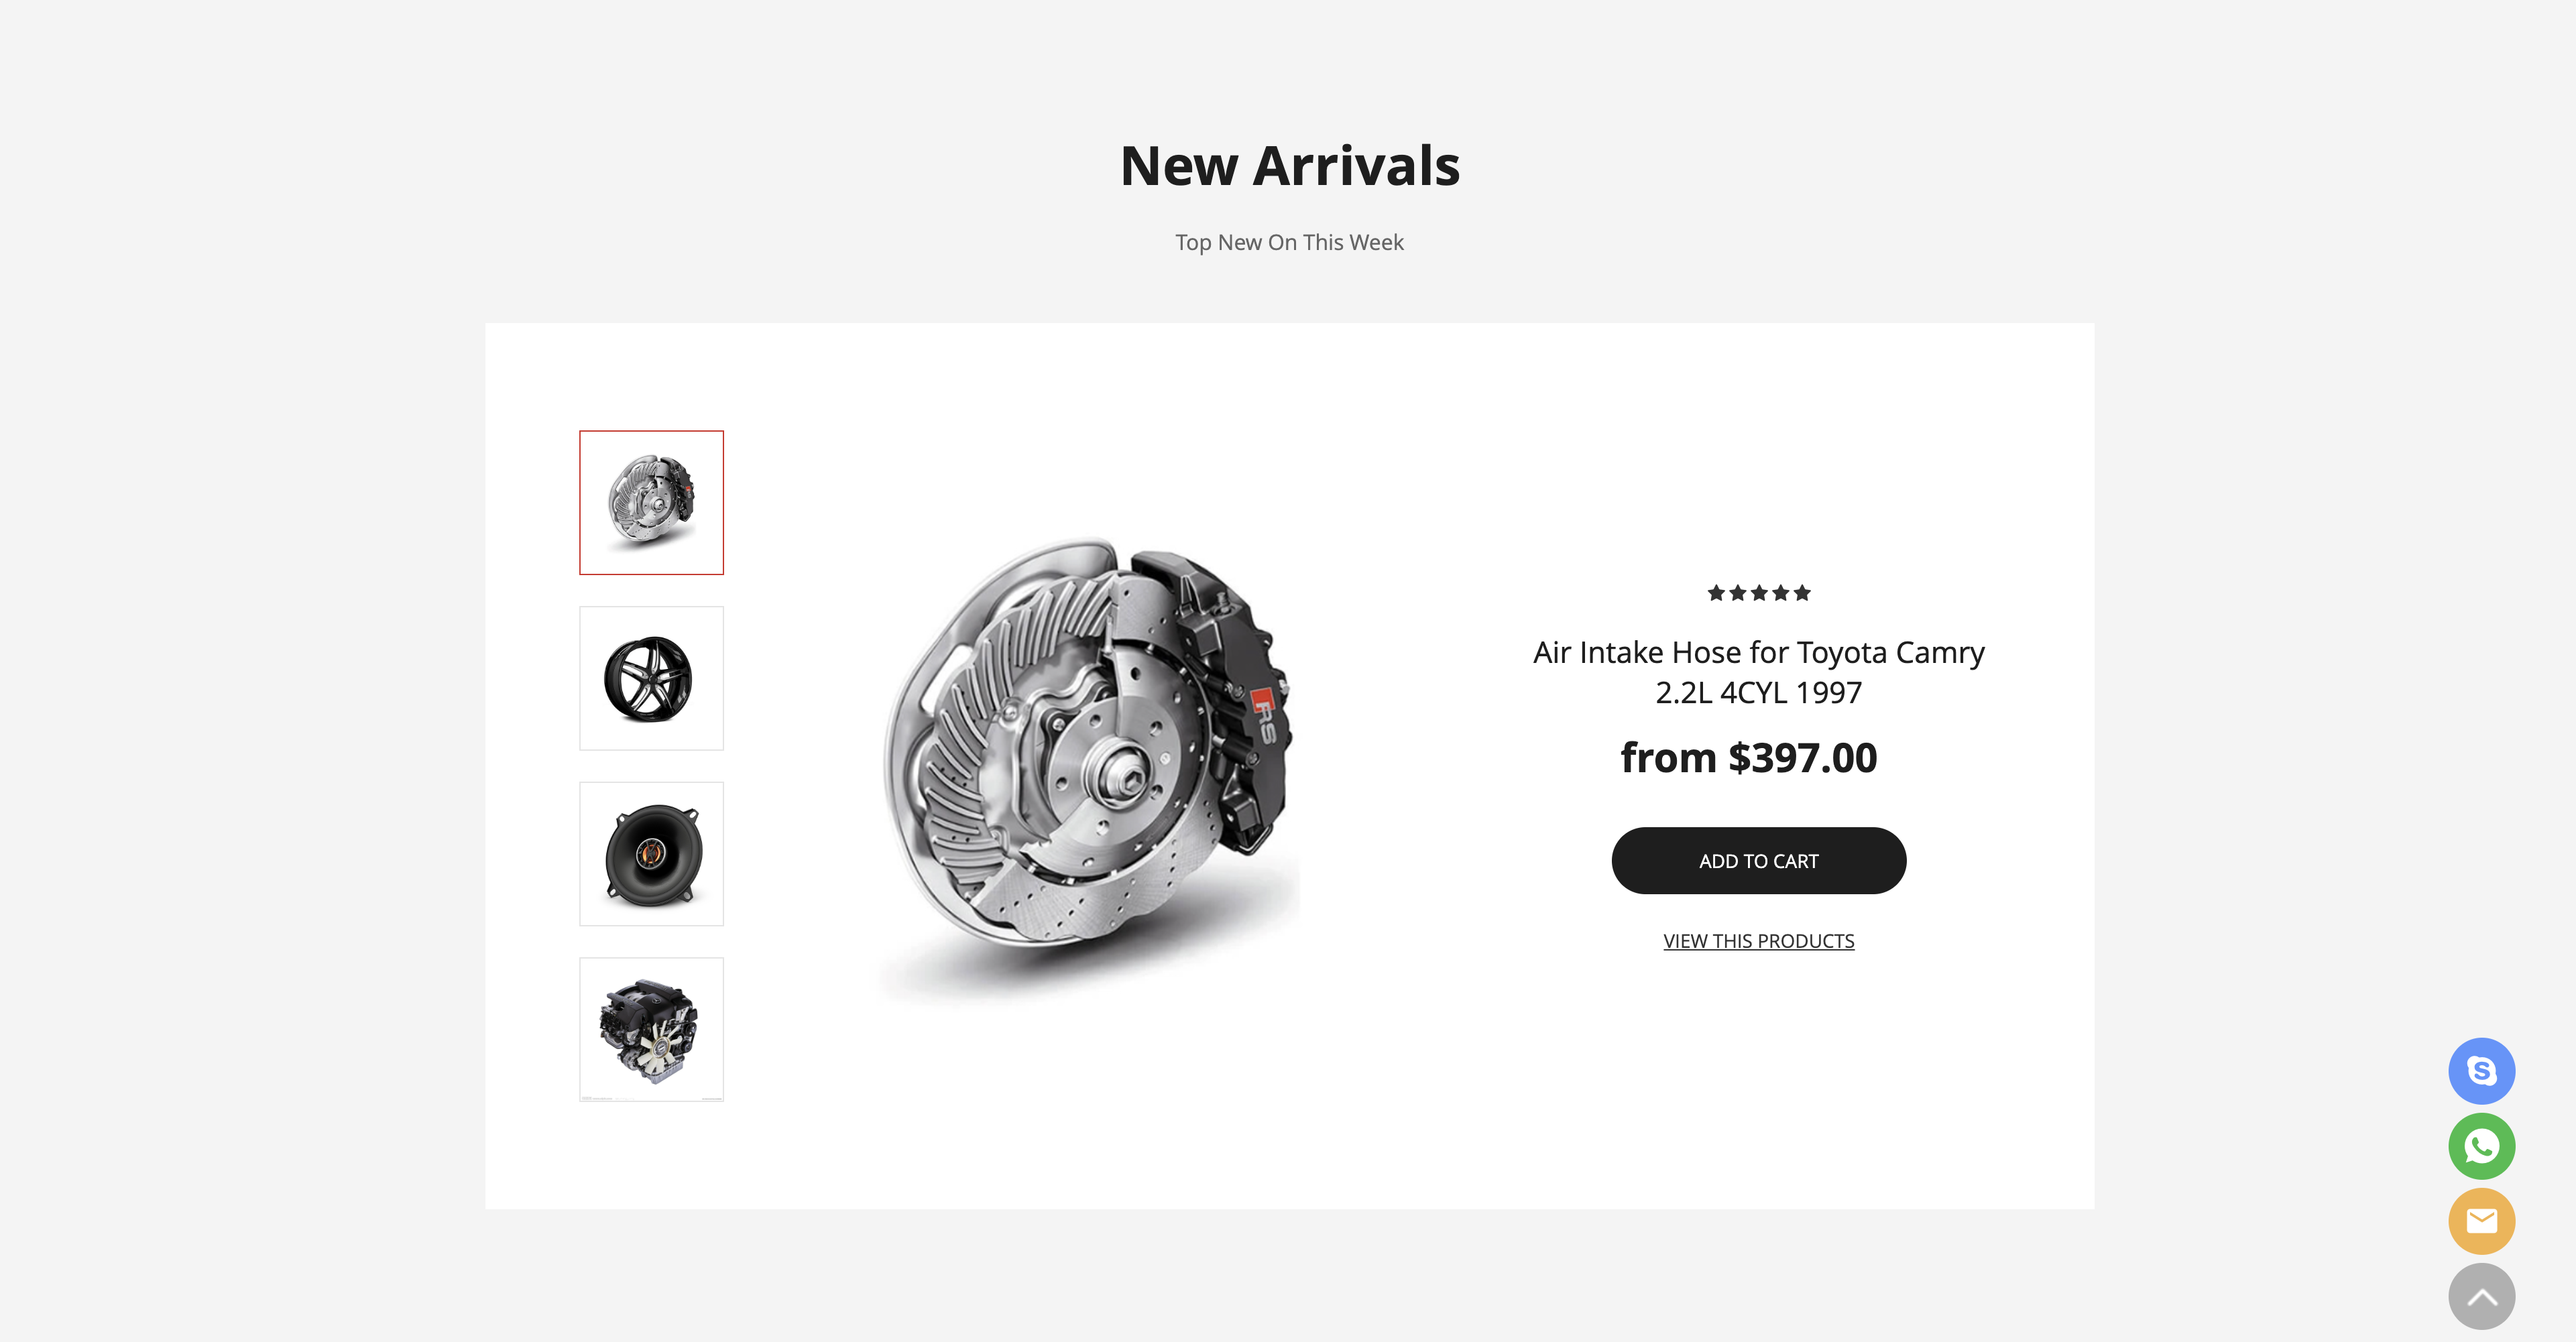Open the Skype contact icon

coord(2481,1071)
